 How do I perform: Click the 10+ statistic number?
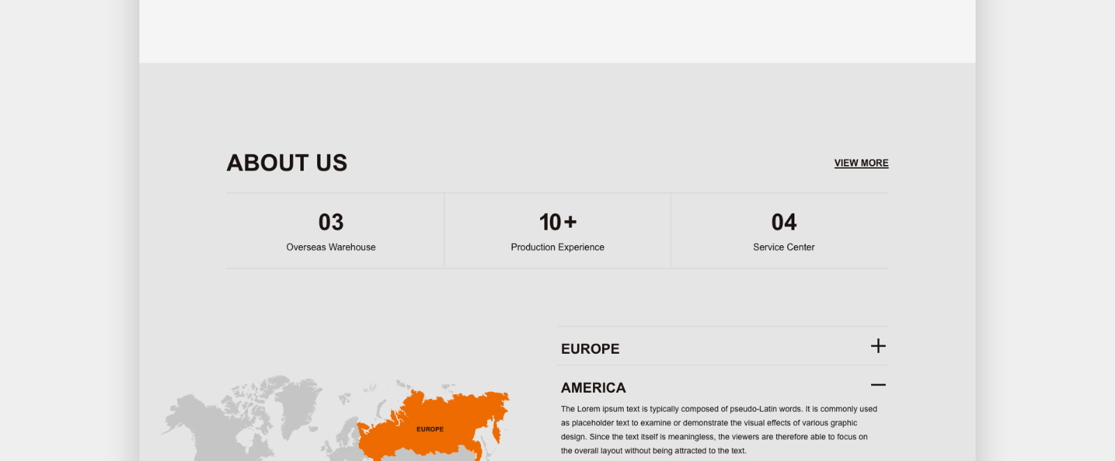click(557, 222)
